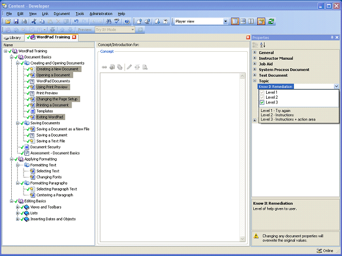Select the horizontal split layout icon

243,21
